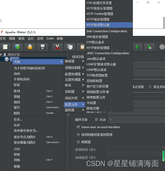The width and height of the screenshot is (165, 171).
Task: Open the 文件 menu
Action: tap(3, 39)
